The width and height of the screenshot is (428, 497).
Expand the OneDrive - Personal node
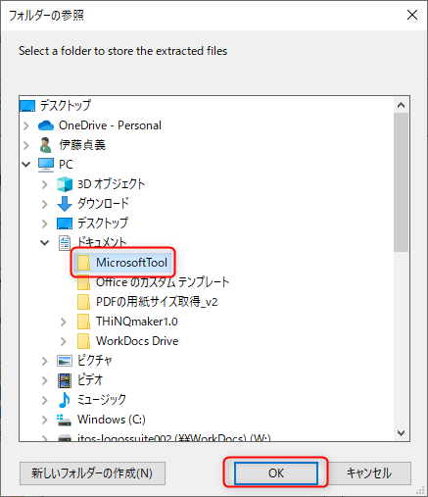(26, 125)
